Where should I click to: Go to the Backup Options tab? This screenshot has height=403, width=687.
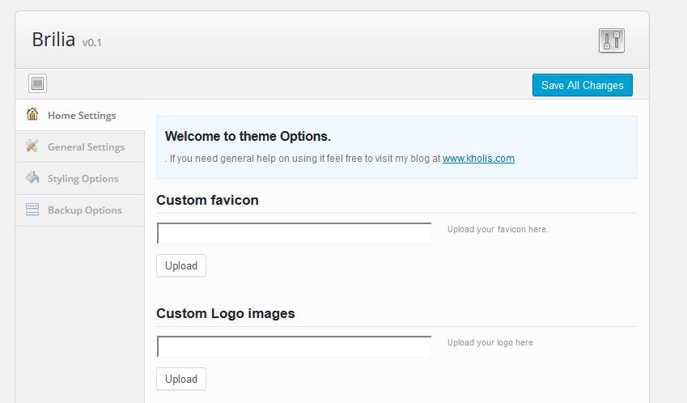[84, 210]
